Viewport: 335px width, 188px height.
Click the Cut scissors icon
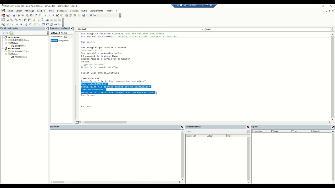click(19, 15)
